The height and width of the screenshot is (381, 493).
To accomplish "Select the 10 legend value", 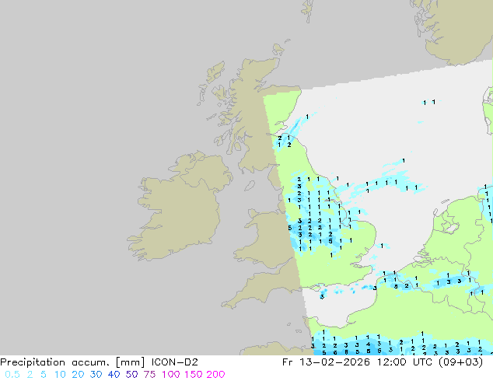I will pos(60,375).
